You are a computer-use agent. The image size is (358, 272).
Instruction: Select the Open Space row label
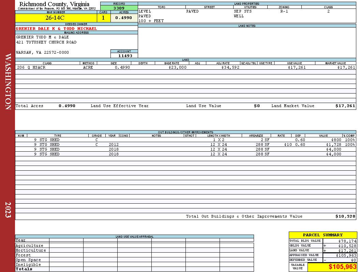point(28,260)
